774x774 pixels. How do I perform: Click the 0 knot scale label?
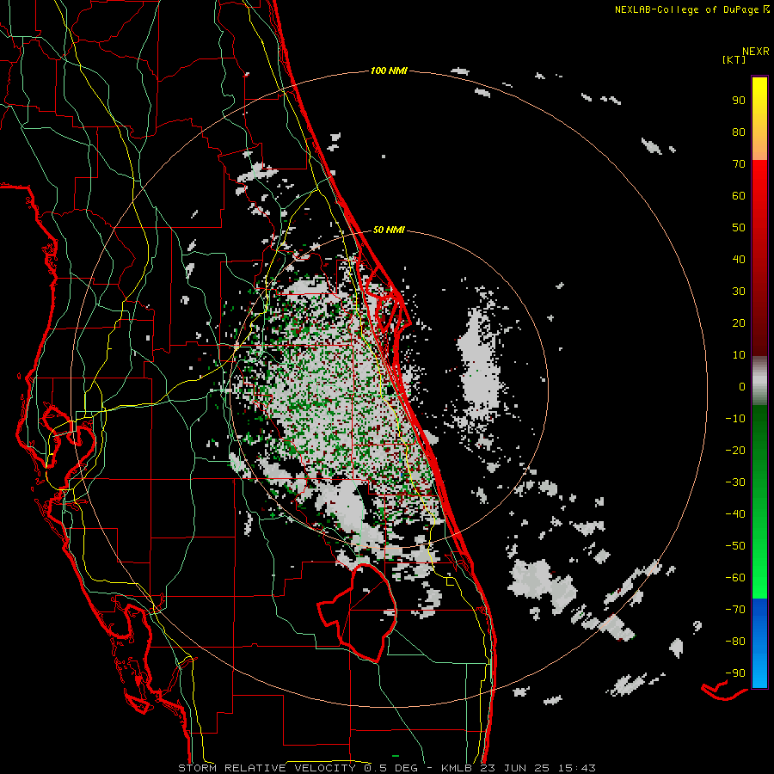coord(742,387)
